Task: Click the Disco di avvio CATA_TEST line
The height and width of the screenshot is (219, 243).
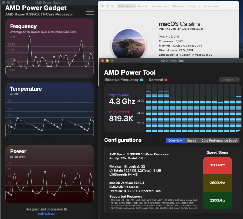Action: click(176, 50)
